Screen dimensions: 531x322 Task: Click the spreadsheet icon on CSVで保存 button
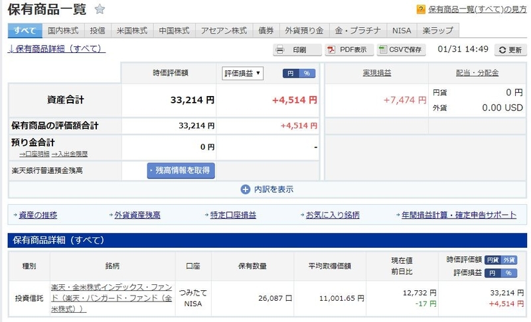coord(383,50)
